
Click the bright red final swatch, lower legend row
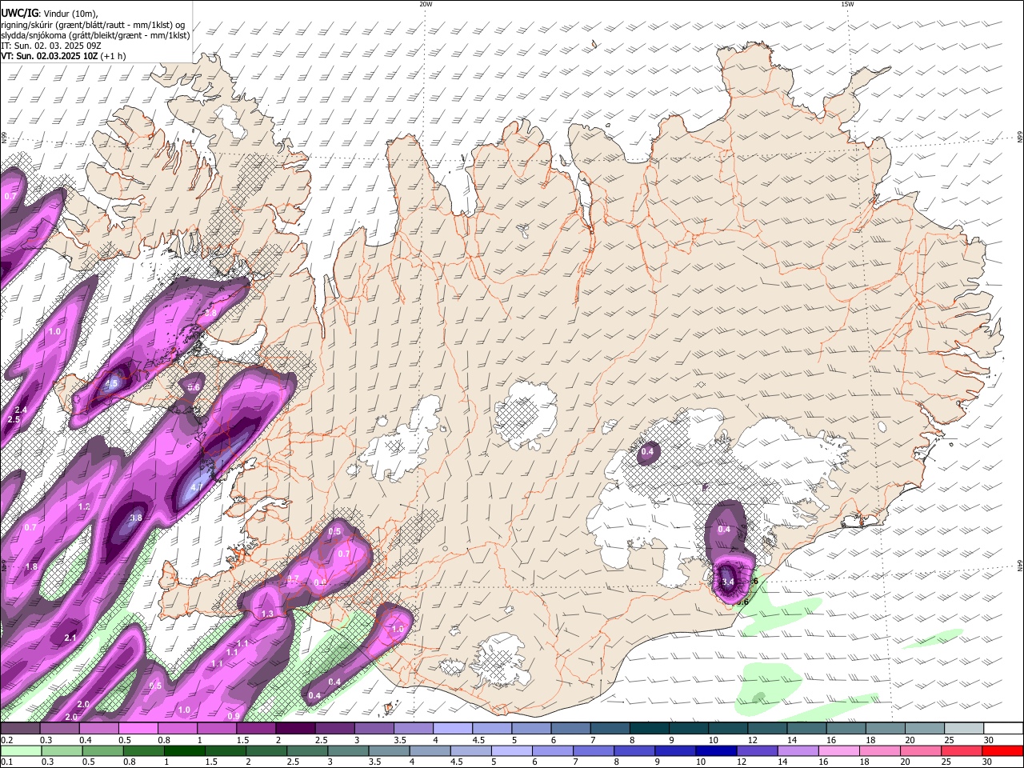(1002, 750)
